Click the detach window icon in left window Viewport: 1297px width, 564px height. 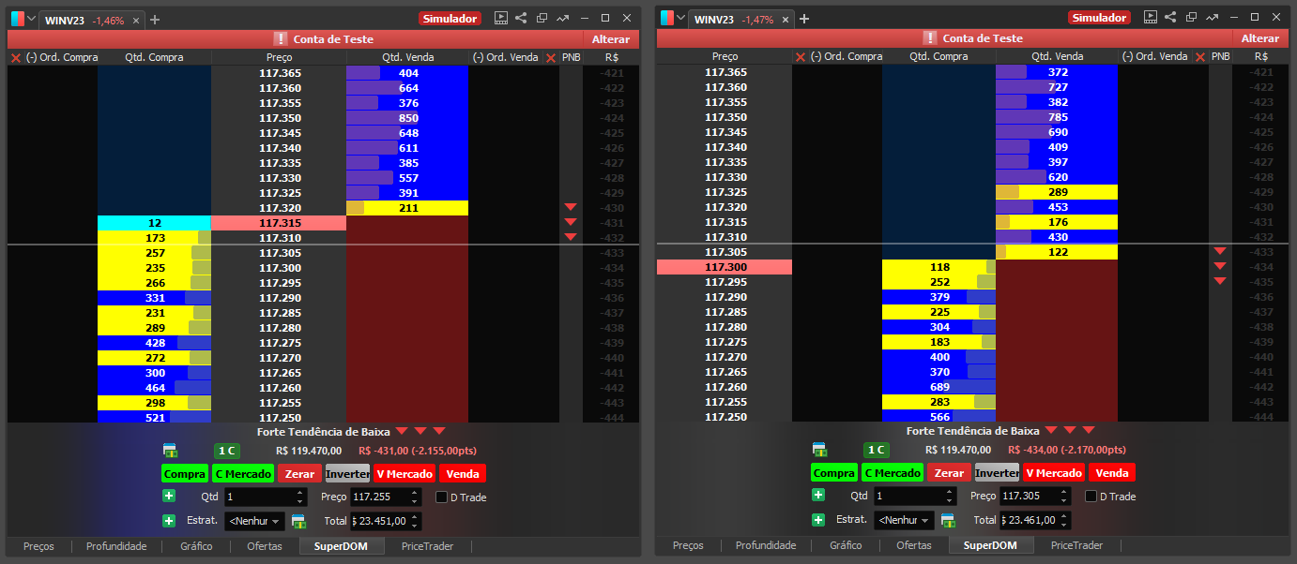click(542, 18)
